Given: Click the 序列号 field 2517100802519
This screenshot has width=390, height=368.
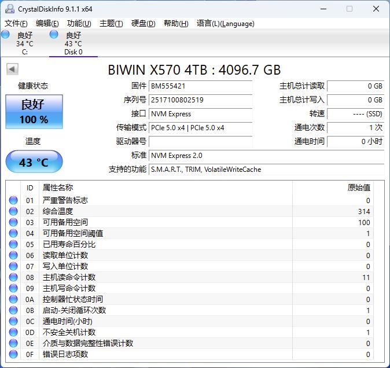Looking at the screenshot, I should 200,100.
